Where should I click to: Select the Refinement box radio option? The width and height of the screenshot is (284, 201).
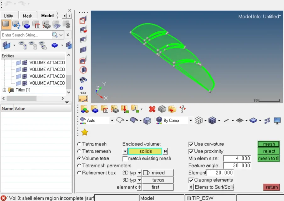[79, 173]
